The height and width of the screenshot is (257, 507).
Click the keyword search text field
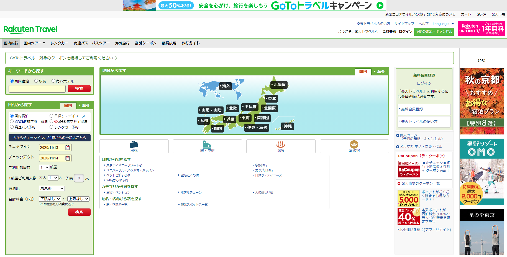(37, 89)
